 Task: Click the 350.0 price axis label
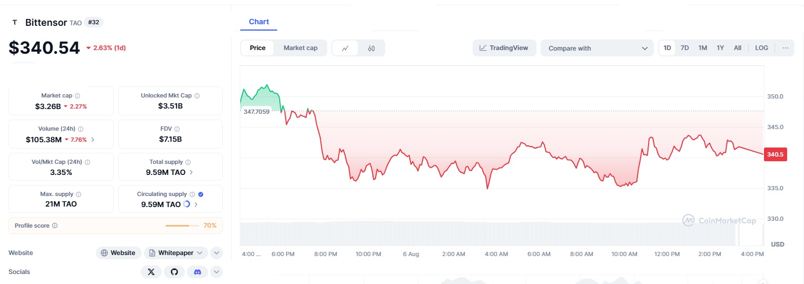pyautogui.click(x=775, y=96)
